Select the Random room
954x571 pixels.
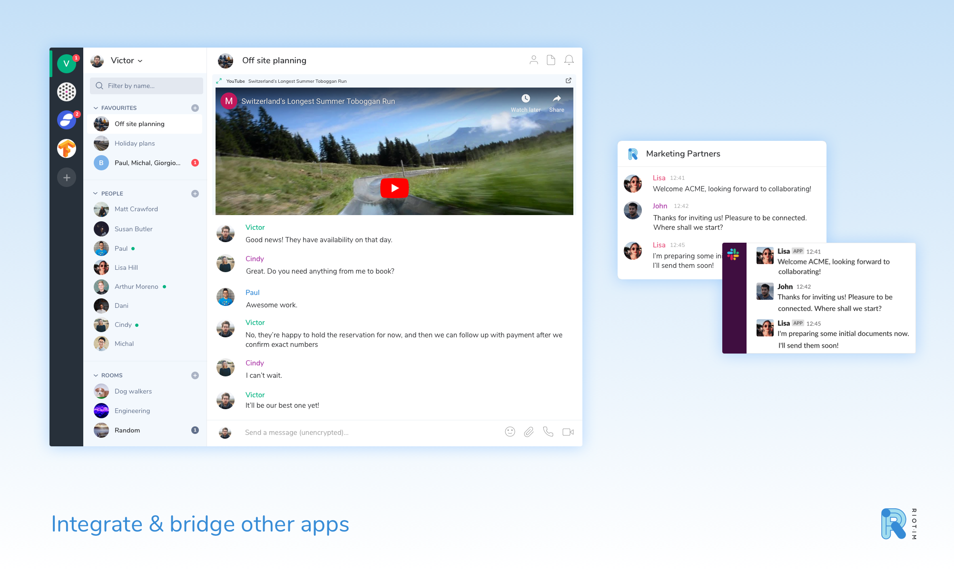127,430
